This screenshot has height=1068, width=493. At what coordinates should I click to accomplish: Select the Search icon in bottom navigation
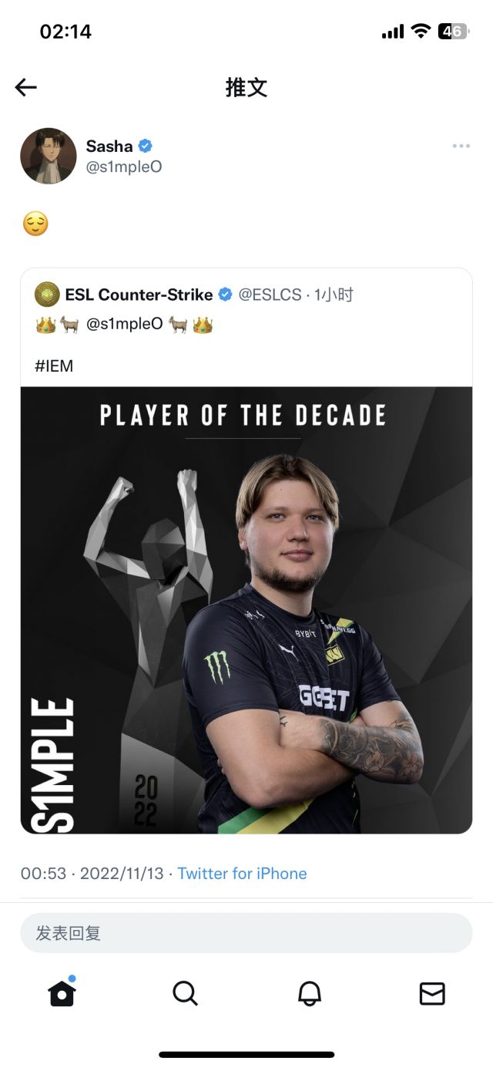[x=185, y=993]
